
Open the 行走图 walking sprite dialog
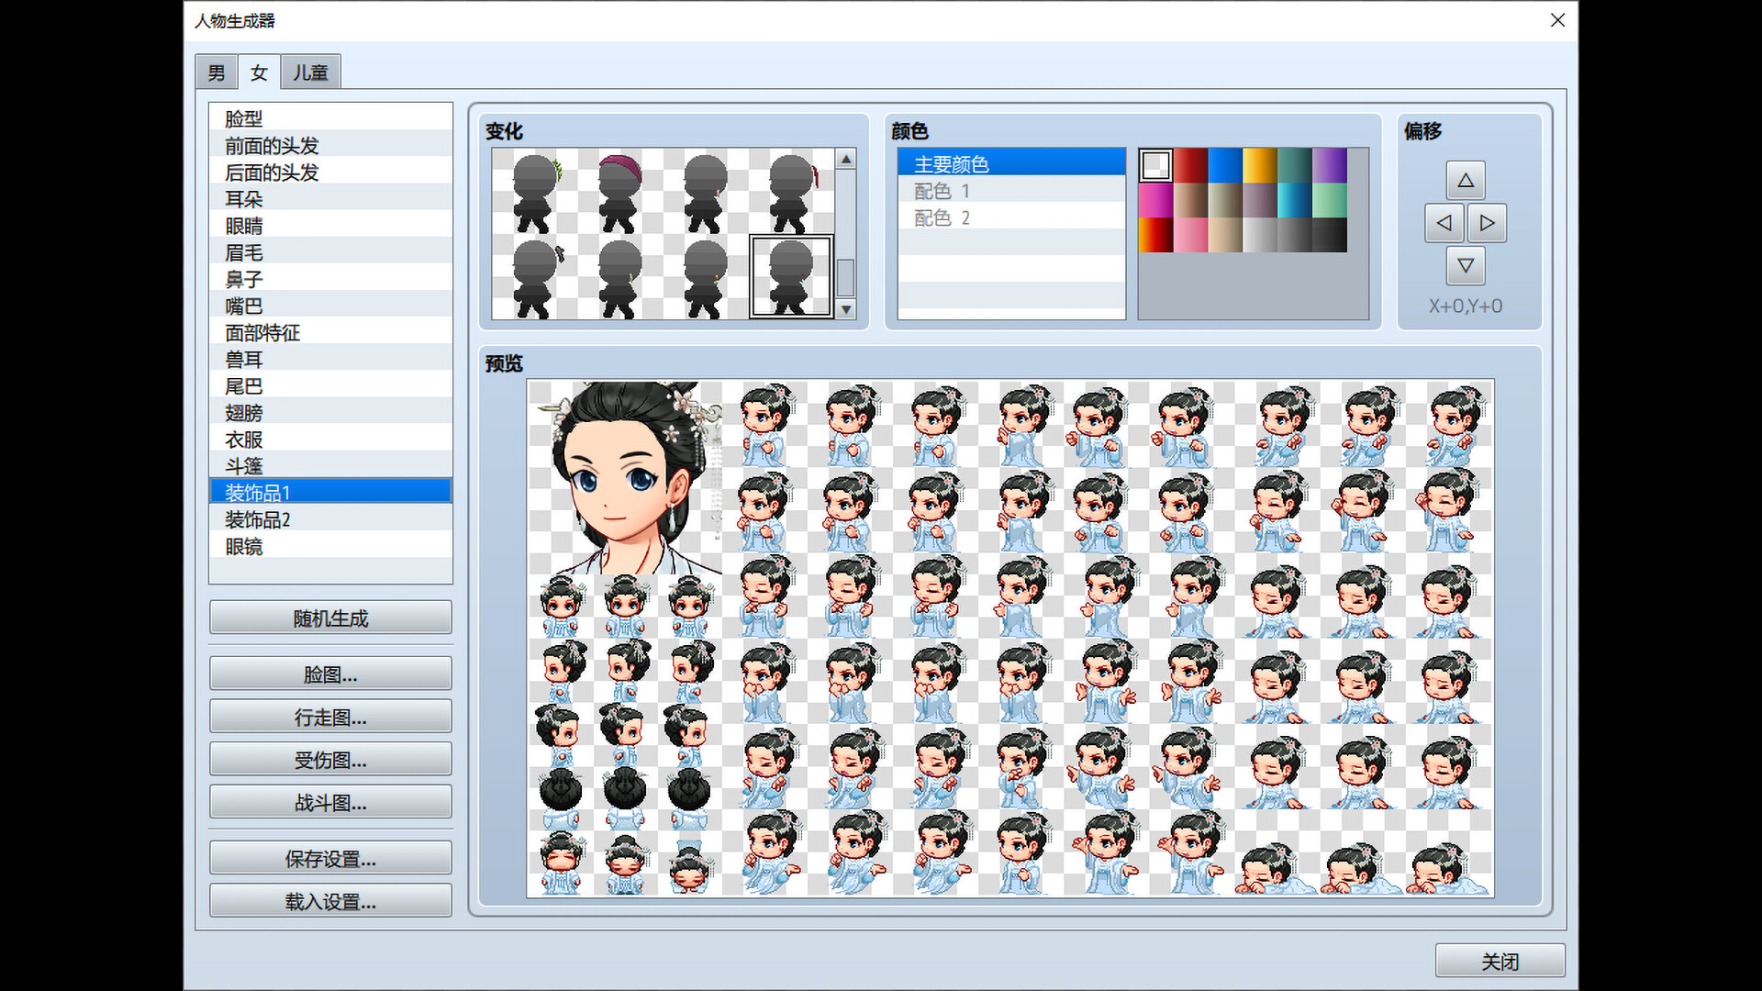(x=330, y=717)
